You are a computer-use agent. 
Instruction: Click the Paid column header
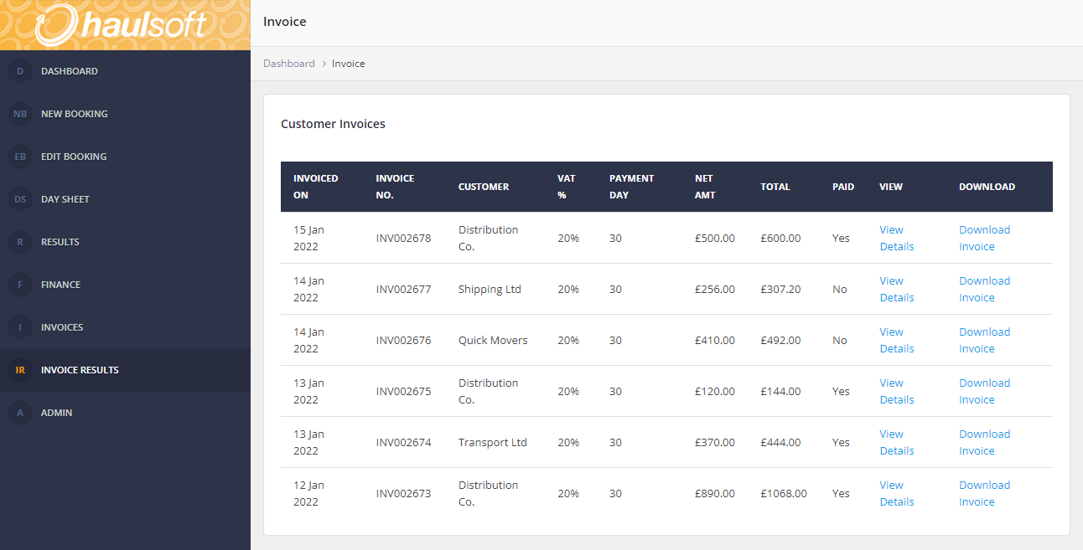point(843,187)
